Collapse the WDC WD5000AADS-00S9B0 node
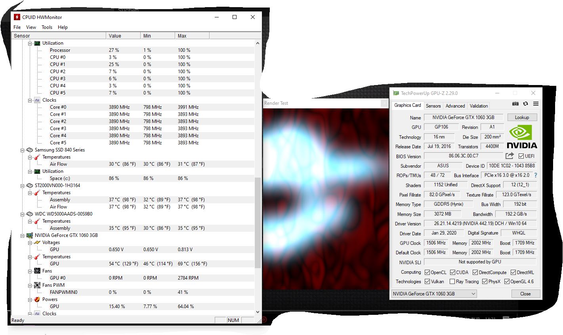563x335 pixels. 23,214
